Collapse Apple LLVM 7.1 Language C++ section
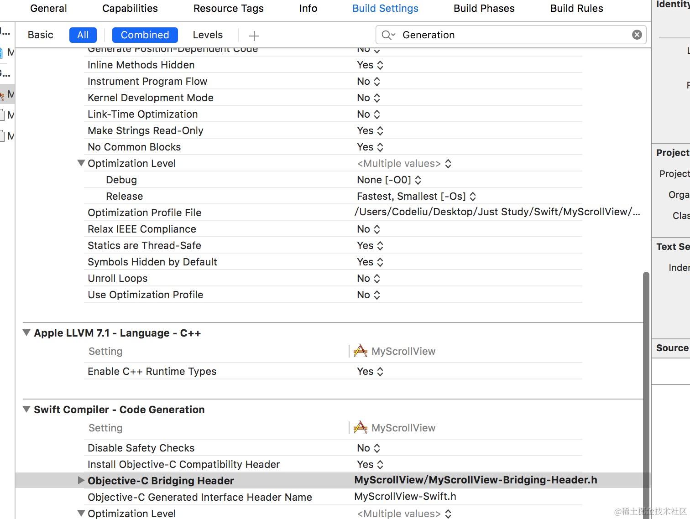Screen dimensions: 690x519 [27, 332]
